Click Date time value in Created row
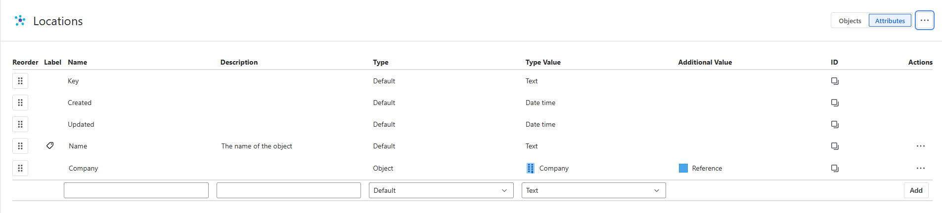 [x=540, y=103]
